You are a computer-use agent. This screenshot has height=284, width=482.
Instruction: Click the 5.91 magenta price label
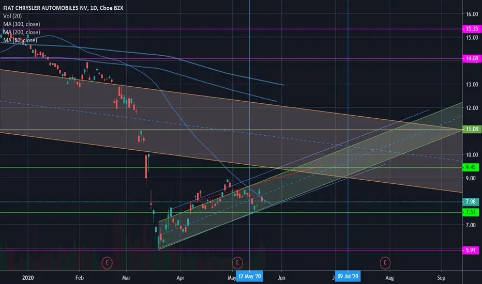coord(471,250)
